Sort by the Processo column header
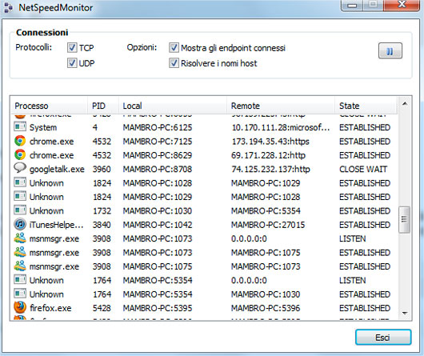Image resolution: width=424 pixels, height=356 pixels. [x=49, y=106]
